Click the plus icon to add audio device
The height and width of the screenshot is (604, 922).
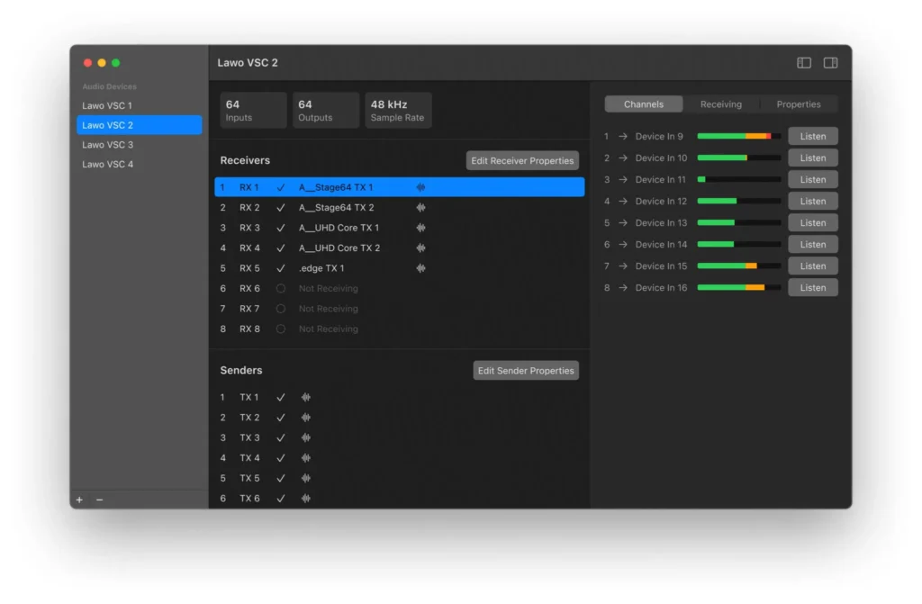(79, 500)
